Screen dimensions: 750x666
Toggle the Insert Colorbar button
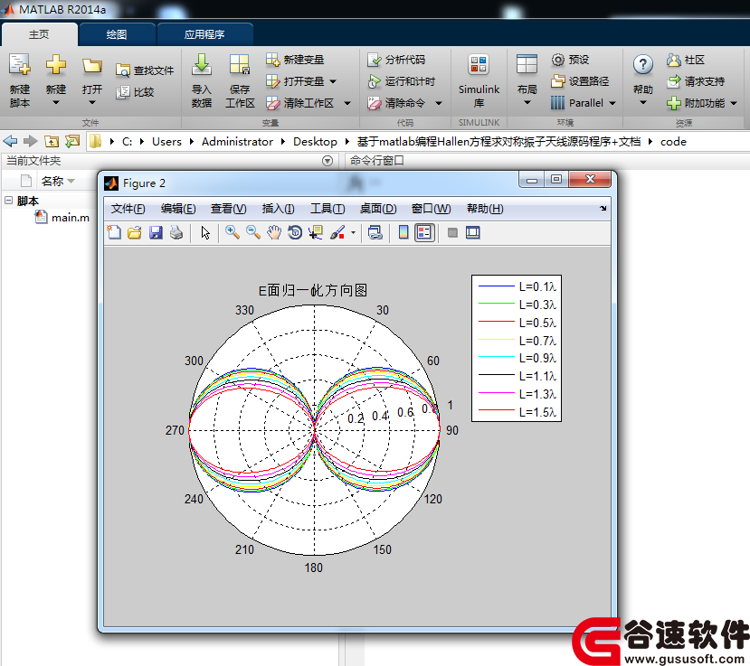pos(403,232)
